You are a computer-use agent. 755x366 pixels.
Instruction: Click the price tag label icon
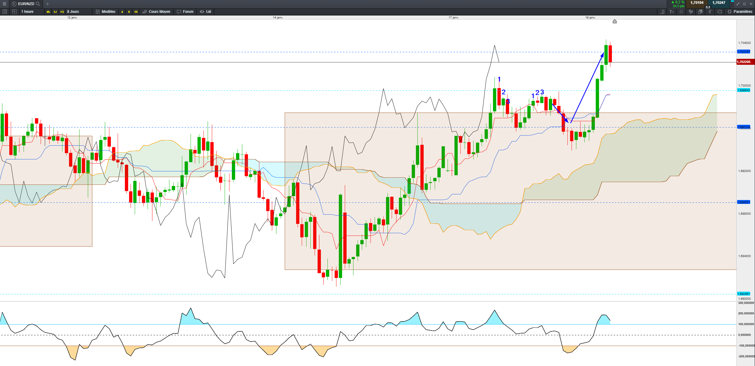[719, 12]
